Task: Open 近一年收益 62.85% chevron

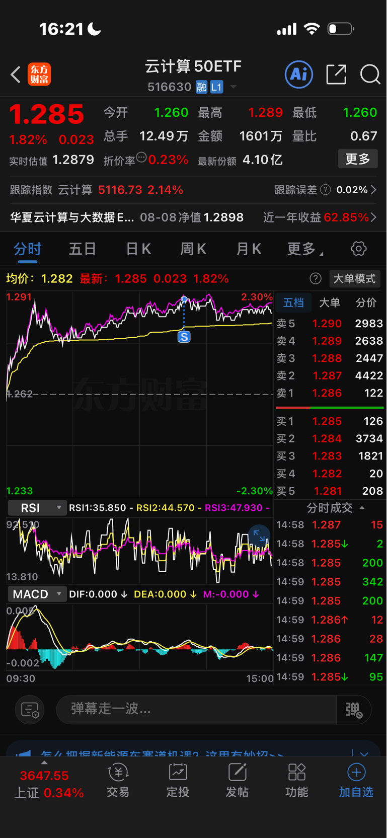Action: [x=373, y=217]
